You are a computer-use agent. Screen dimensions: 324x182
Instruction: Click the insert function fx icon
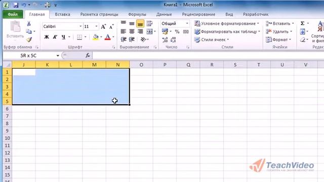tap(88, 55)
